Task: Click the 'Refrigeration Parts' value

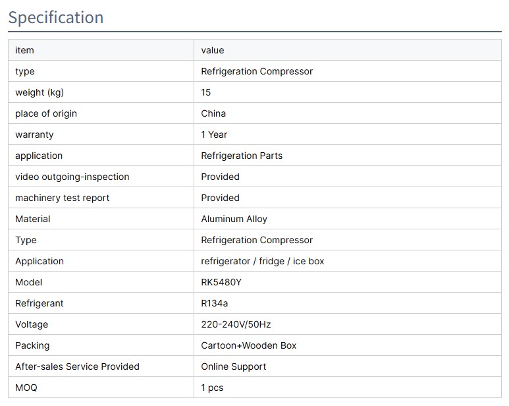Action: point(242,156)
